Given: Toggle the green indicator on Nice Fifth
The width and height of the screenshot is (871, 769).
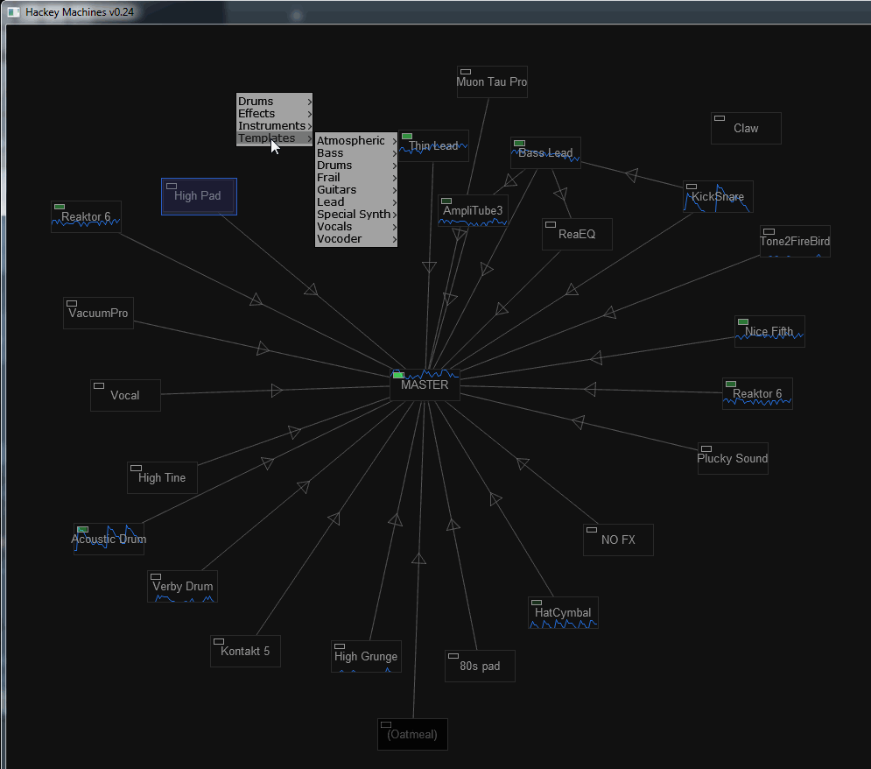Looking at the screenshot, I should coord(743,321).
